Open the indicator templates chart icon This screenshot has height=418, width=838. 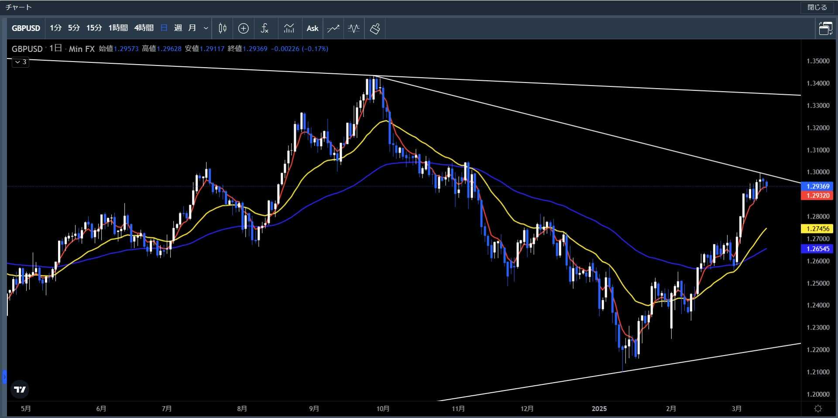289,28
